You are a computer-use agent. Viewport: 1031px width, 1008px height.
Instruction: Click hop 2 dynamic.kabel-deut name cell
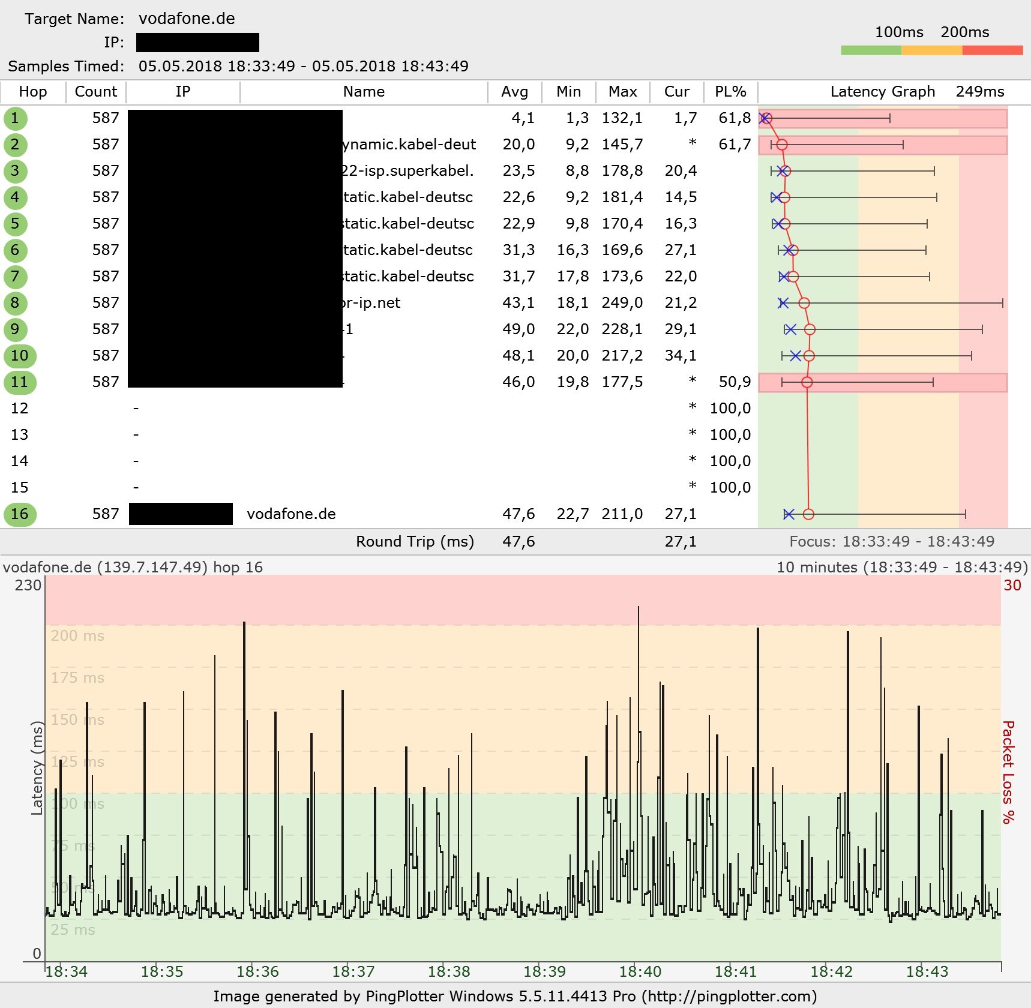[409, 145]
